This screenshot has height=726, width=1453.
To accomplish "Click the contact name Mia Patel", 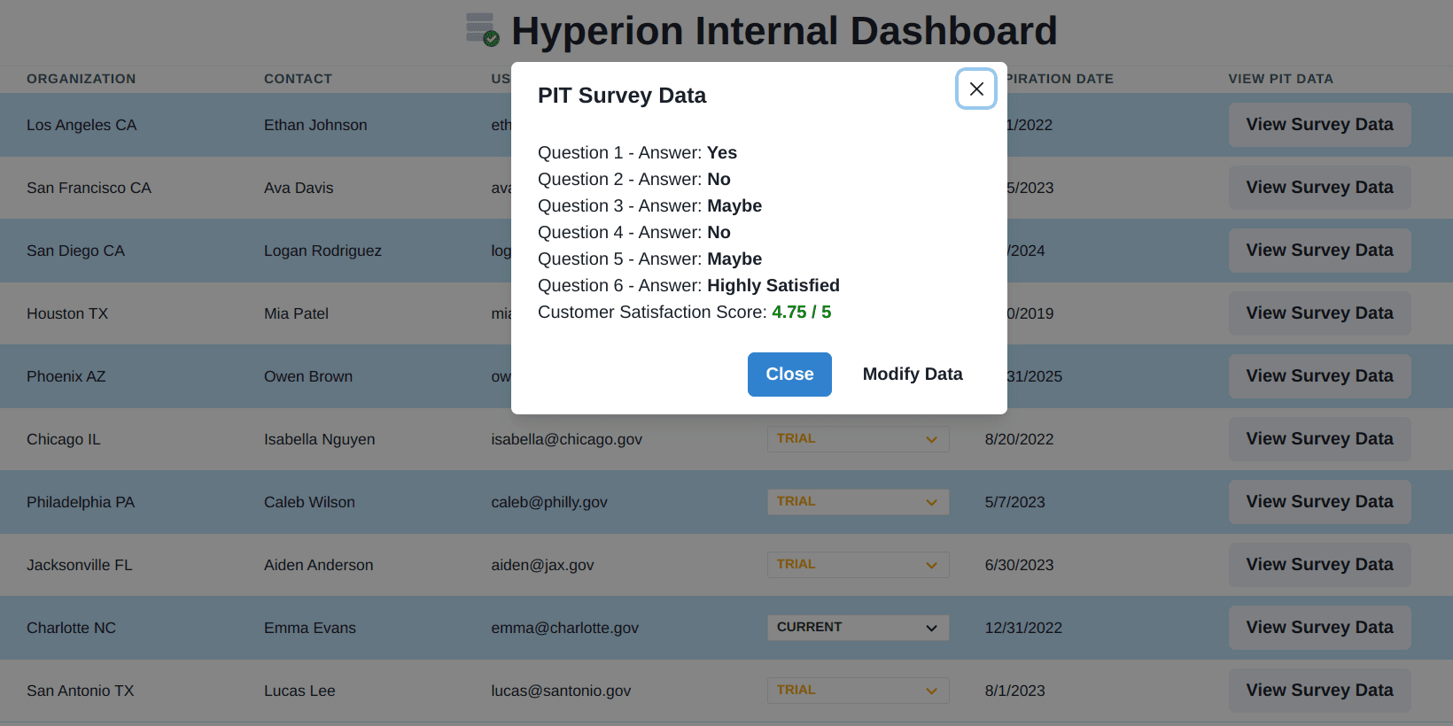I will click(x=296, y=313).
